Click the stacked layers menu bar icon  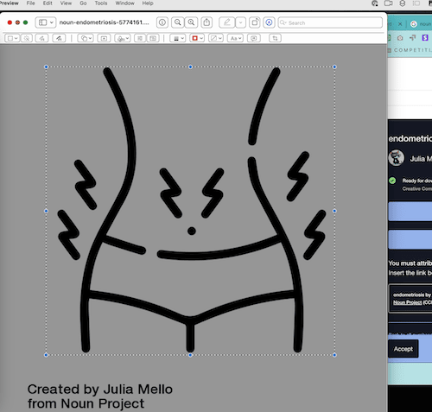pyautogui.click(x=403, y=3)
